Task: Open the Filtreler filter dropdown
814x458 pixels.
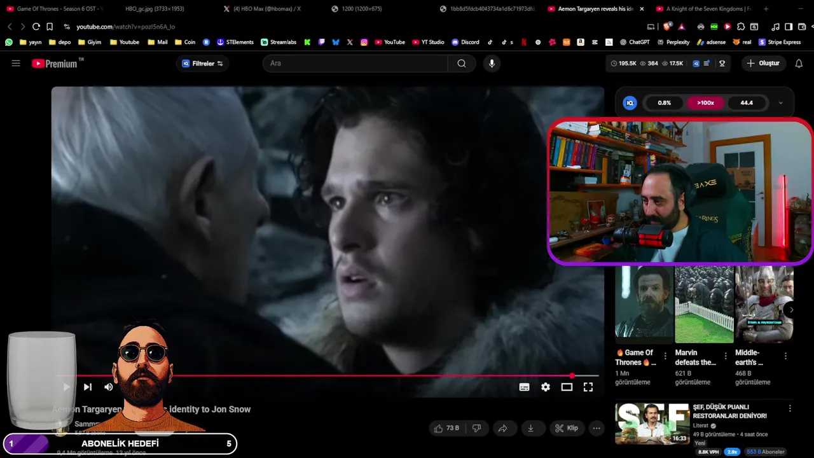Action: coord(202,64)
